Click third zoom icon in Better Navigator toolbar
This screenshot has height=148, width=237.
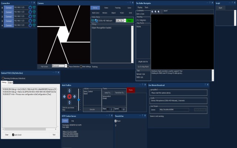coord(158,11)
